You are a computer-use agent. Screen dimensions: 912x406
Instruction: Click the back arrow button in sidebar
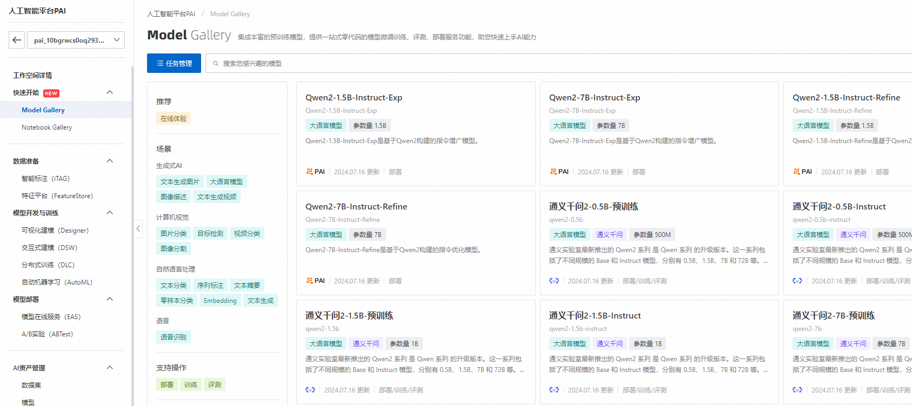(17, 40)
